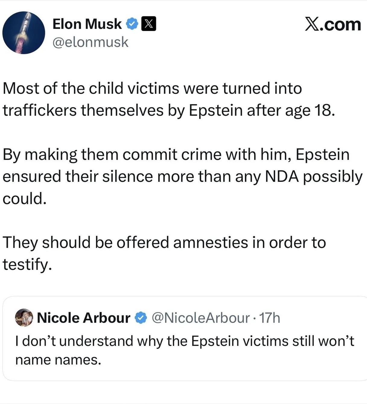
Task: Click the 17h timestamp on quoted post
Action: coord(270,318)
